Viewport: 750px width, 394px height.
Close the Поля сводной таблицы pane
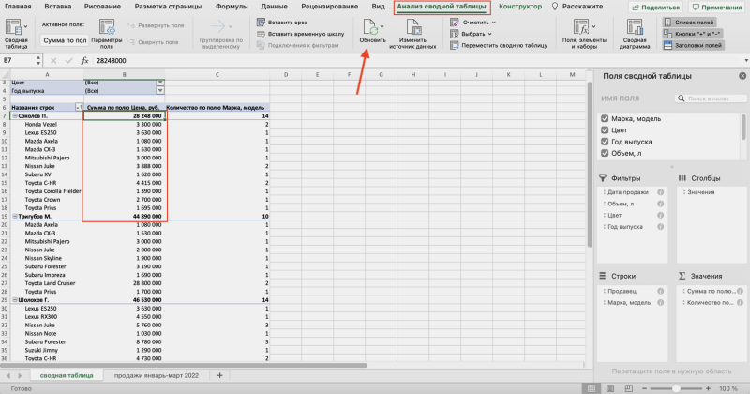742,76
